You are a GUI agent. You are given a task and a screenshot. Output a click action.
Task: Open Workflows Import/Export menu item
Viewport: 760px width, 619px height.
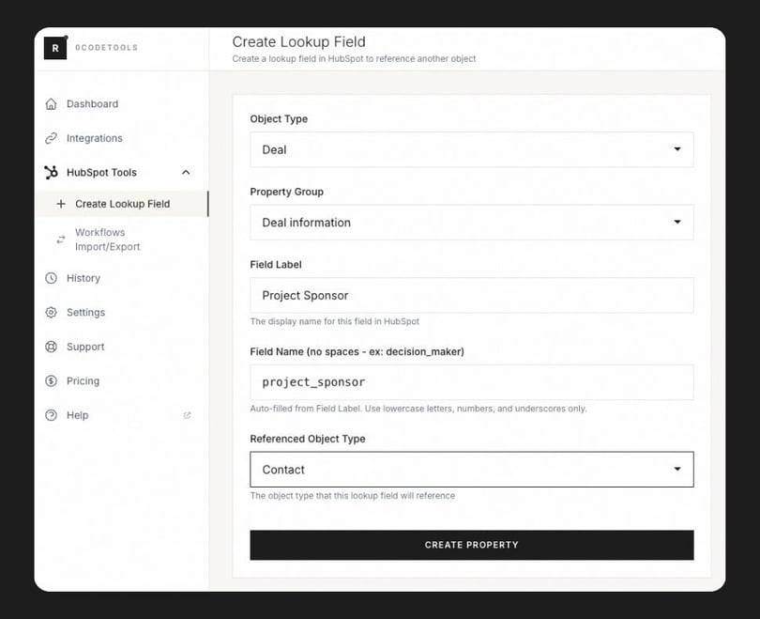point(107,240)
